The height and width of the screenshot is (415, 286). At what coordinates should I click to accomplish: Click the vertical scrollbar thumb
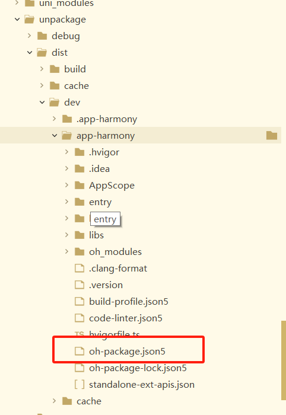coord(284,360)
